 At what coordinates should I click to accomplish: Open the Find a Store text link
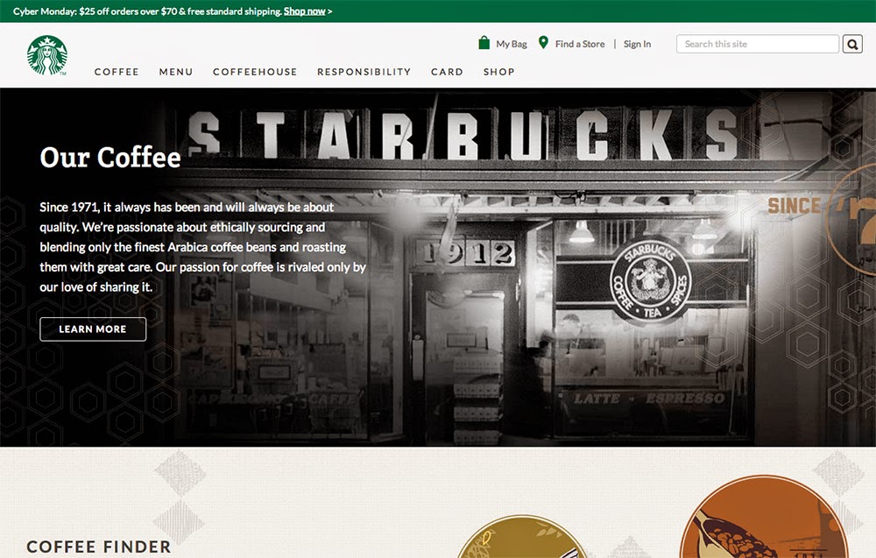579,44
